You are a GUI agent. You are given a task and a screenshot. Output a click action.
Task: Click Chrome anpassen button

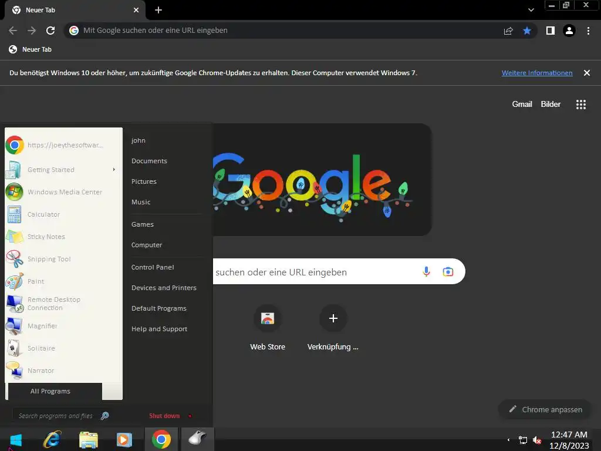(545, 409)
